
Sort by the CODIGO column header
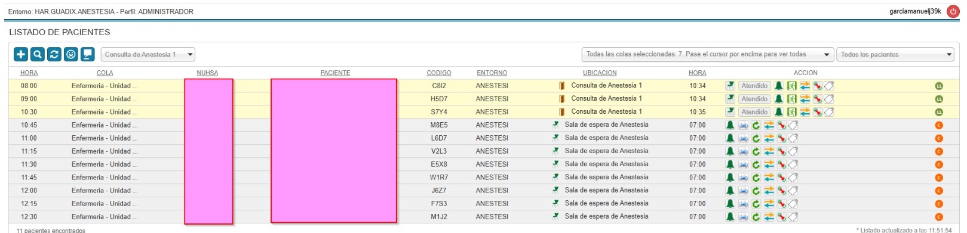pos(439,73)
